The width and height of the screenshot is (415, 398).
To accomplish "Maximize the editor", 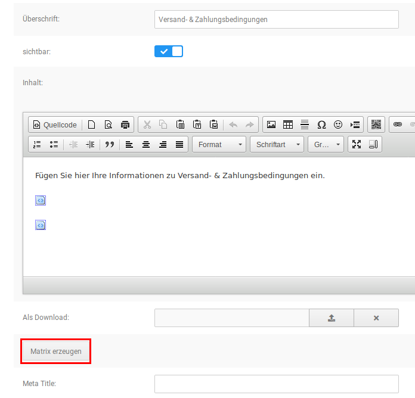I will coord(357,144).
